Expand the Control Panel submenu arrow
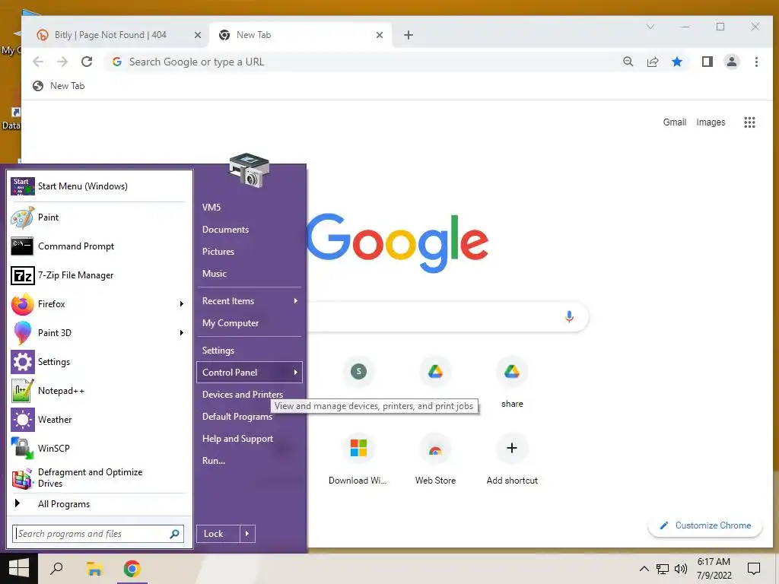The height and width of the screenshot is (584, 779). (x=296, y=372)
